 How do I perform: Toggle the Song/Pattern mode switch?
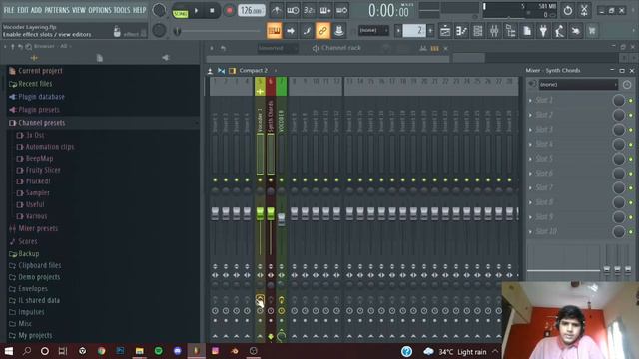tap(180, 13)
